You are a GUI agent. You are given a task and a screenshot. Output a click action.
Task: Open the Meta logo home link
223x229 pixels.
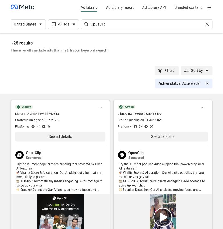coord(23,7)
